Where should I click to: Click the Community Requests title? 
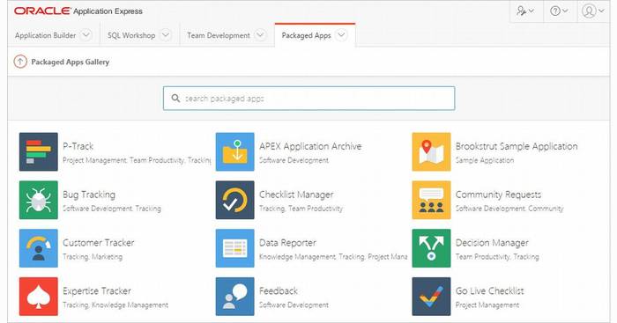498,195
